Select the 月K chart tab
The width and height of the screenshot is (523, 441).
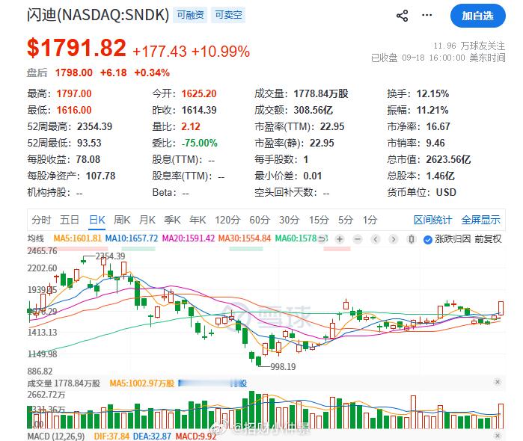point(147,220)
